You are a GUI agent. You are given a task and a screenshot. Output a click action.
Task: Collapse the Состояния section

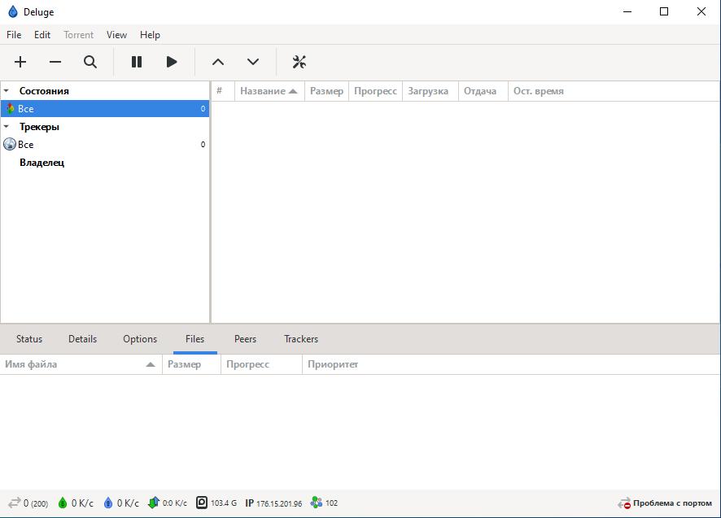7,91
